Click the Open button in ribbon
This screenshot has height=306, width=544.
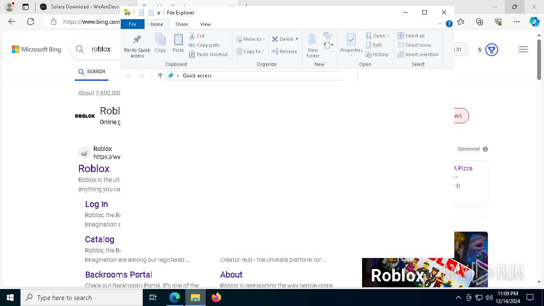point(377,36)
